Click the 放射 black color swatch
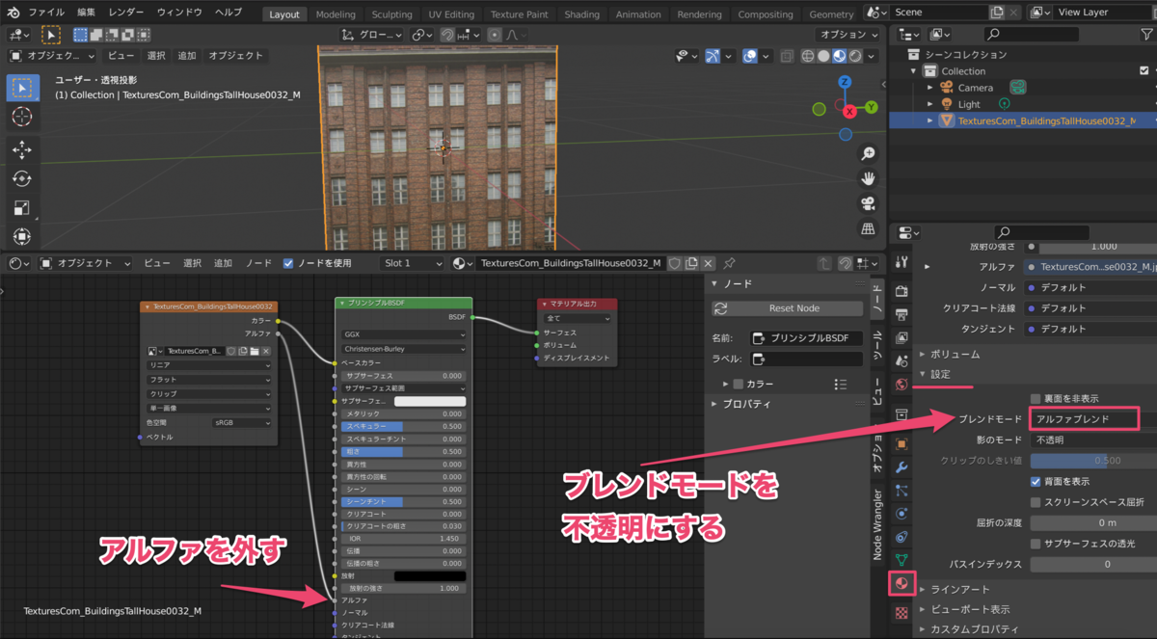This screenshot has height=639, width=1157. click(429, 575)
